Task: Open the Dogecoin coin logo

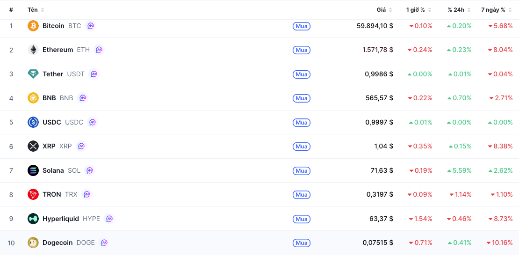Action: pyautogui.click(x=33, y=243)
